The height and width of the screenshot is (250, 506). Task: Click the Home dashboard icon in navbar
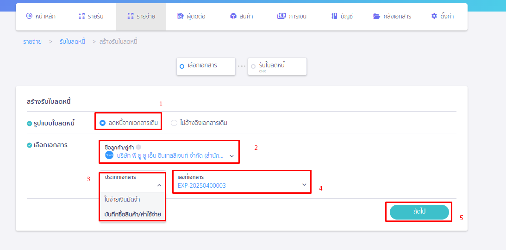coord(29,16)
